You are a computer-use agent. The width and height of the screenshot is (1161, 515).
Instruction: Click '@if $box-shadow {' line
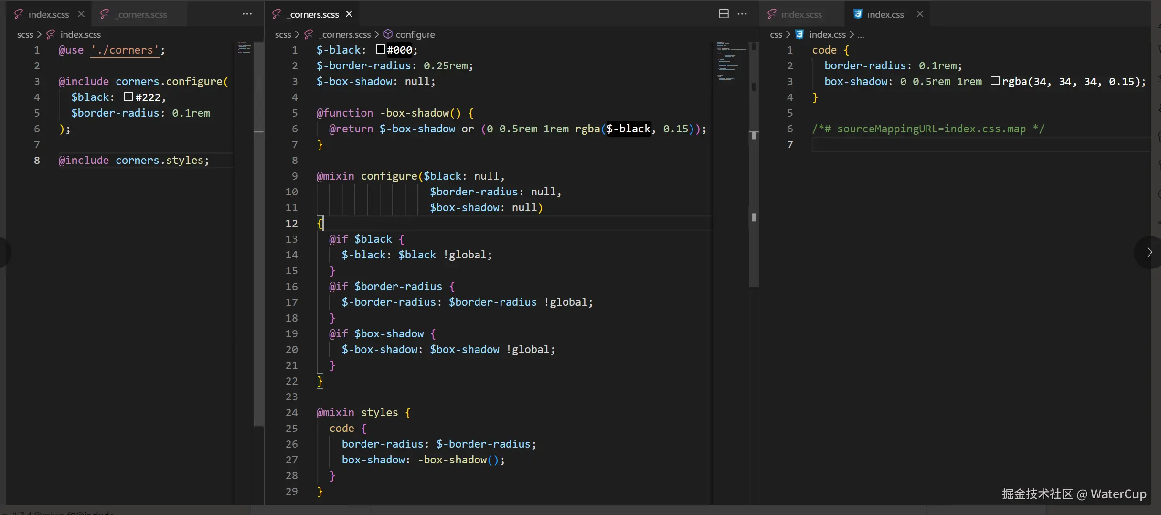382,333
